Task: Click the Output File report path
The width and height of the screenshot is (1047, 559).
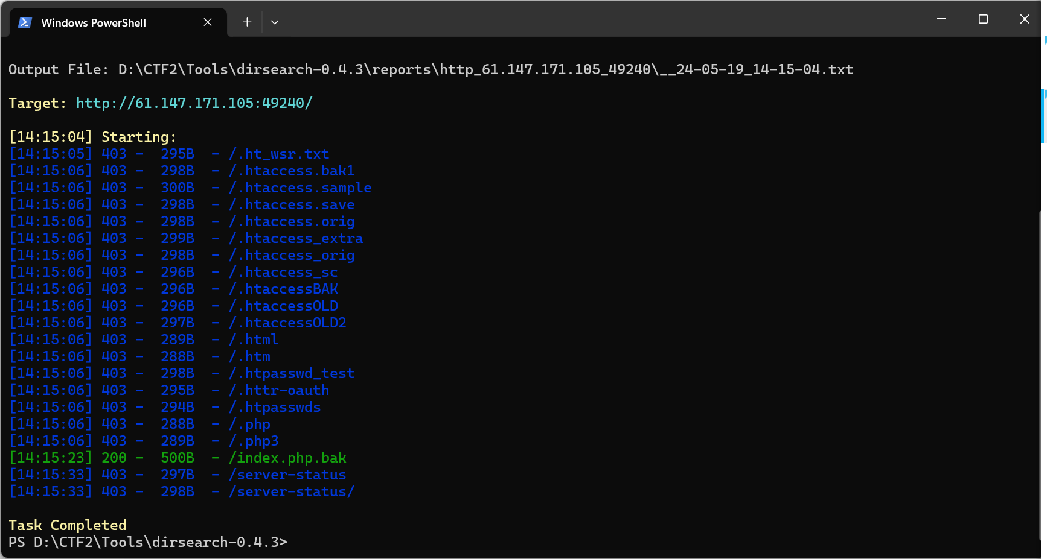Action: pos(485,69)
